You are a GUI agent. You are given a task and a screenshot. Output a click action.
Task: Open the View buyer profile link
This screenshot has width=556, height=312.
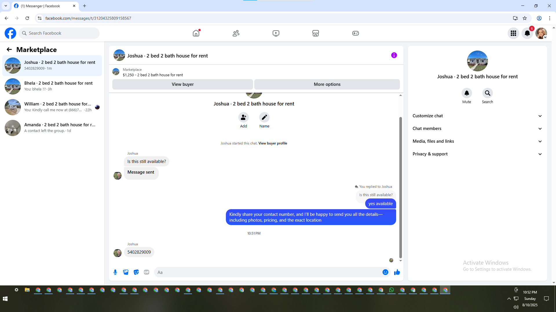(272, 143)
